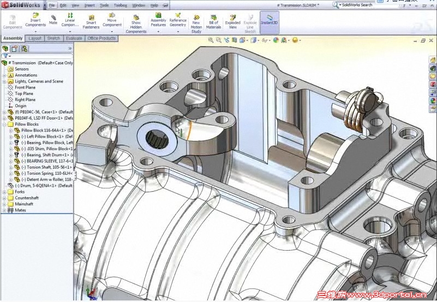Click the Apply Scene icon
The width and height of the screenshot is (437, 302).
point(284,40)
